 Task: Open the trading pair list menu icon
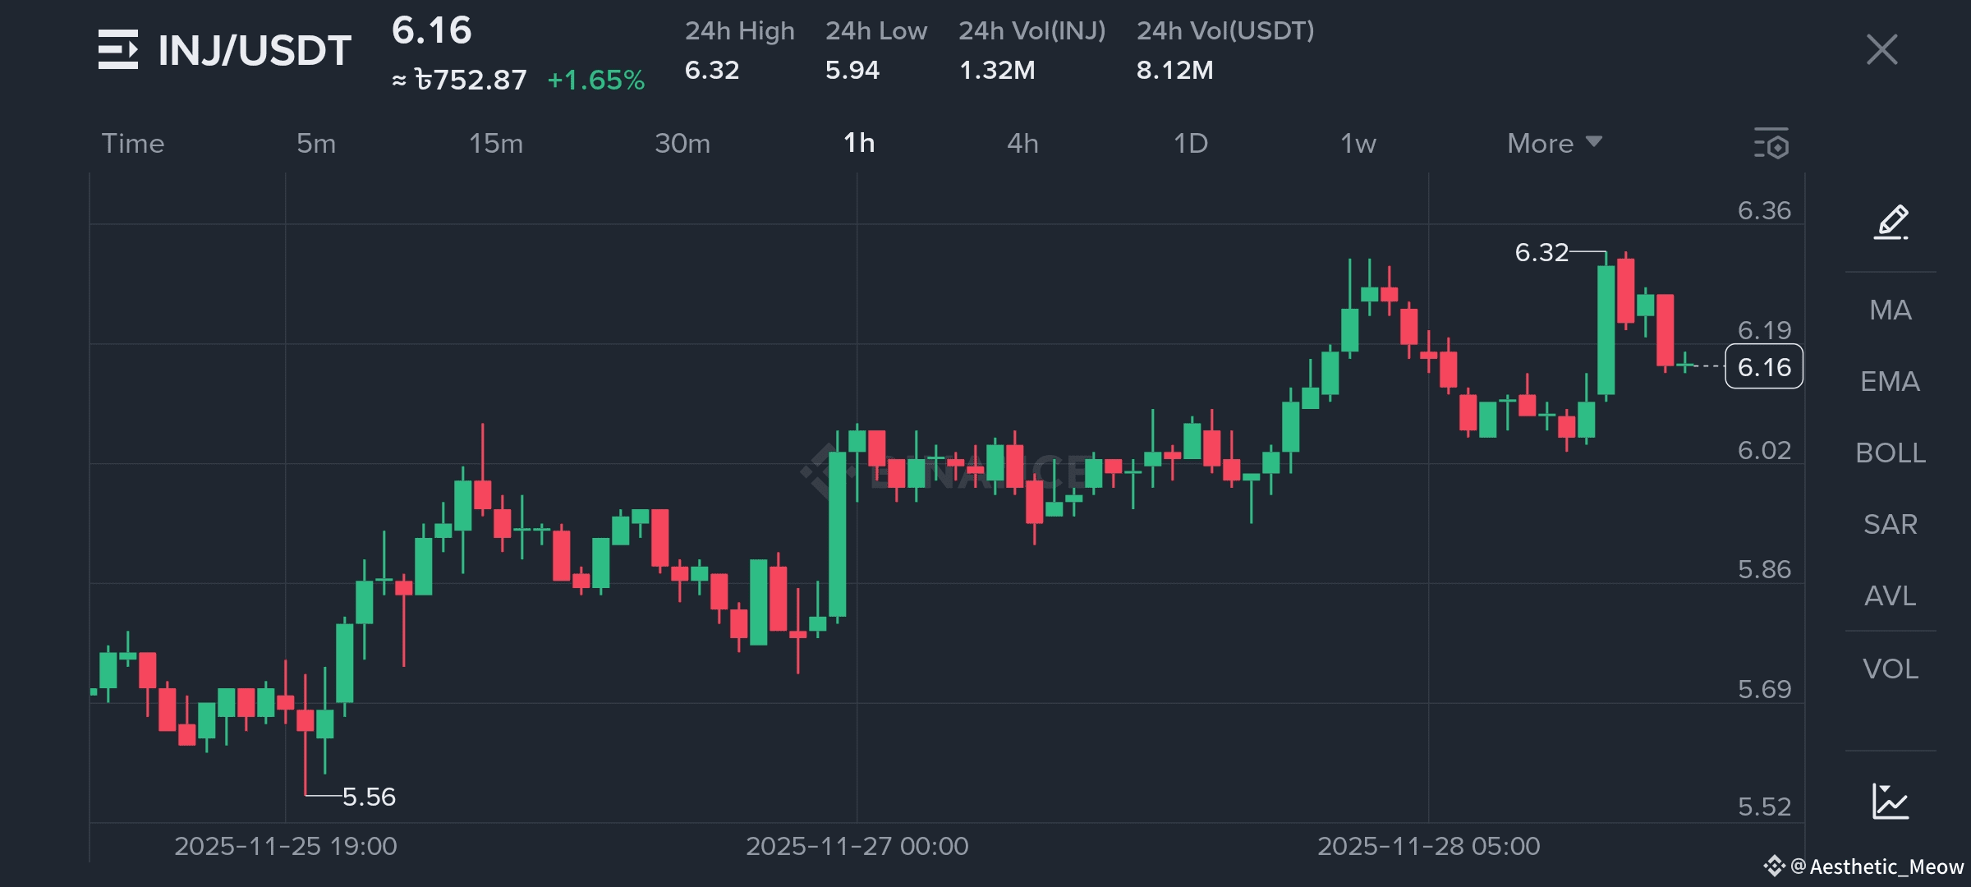[x=117, y=50]
